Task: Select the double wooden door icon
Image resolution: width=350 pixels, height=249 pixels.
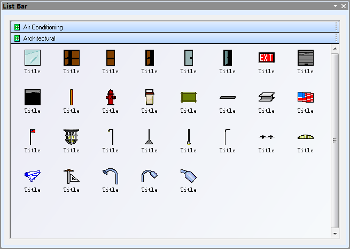Action: click(x=71, y=58)
